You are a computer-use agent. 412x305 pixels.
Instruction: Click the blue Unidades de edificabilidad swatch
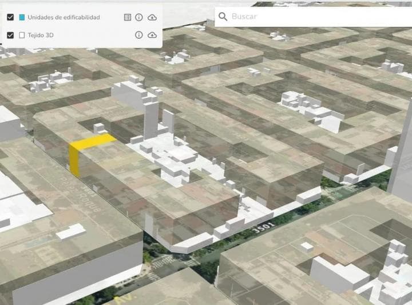[22, 17]
